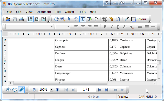Open the Help menu
The image size is (164, 101).
pos(93,12)
